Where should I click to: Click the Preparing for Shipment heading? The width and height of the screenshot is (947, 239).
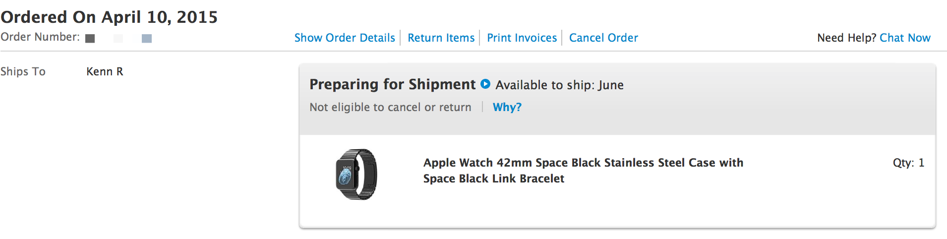point(392,84)
